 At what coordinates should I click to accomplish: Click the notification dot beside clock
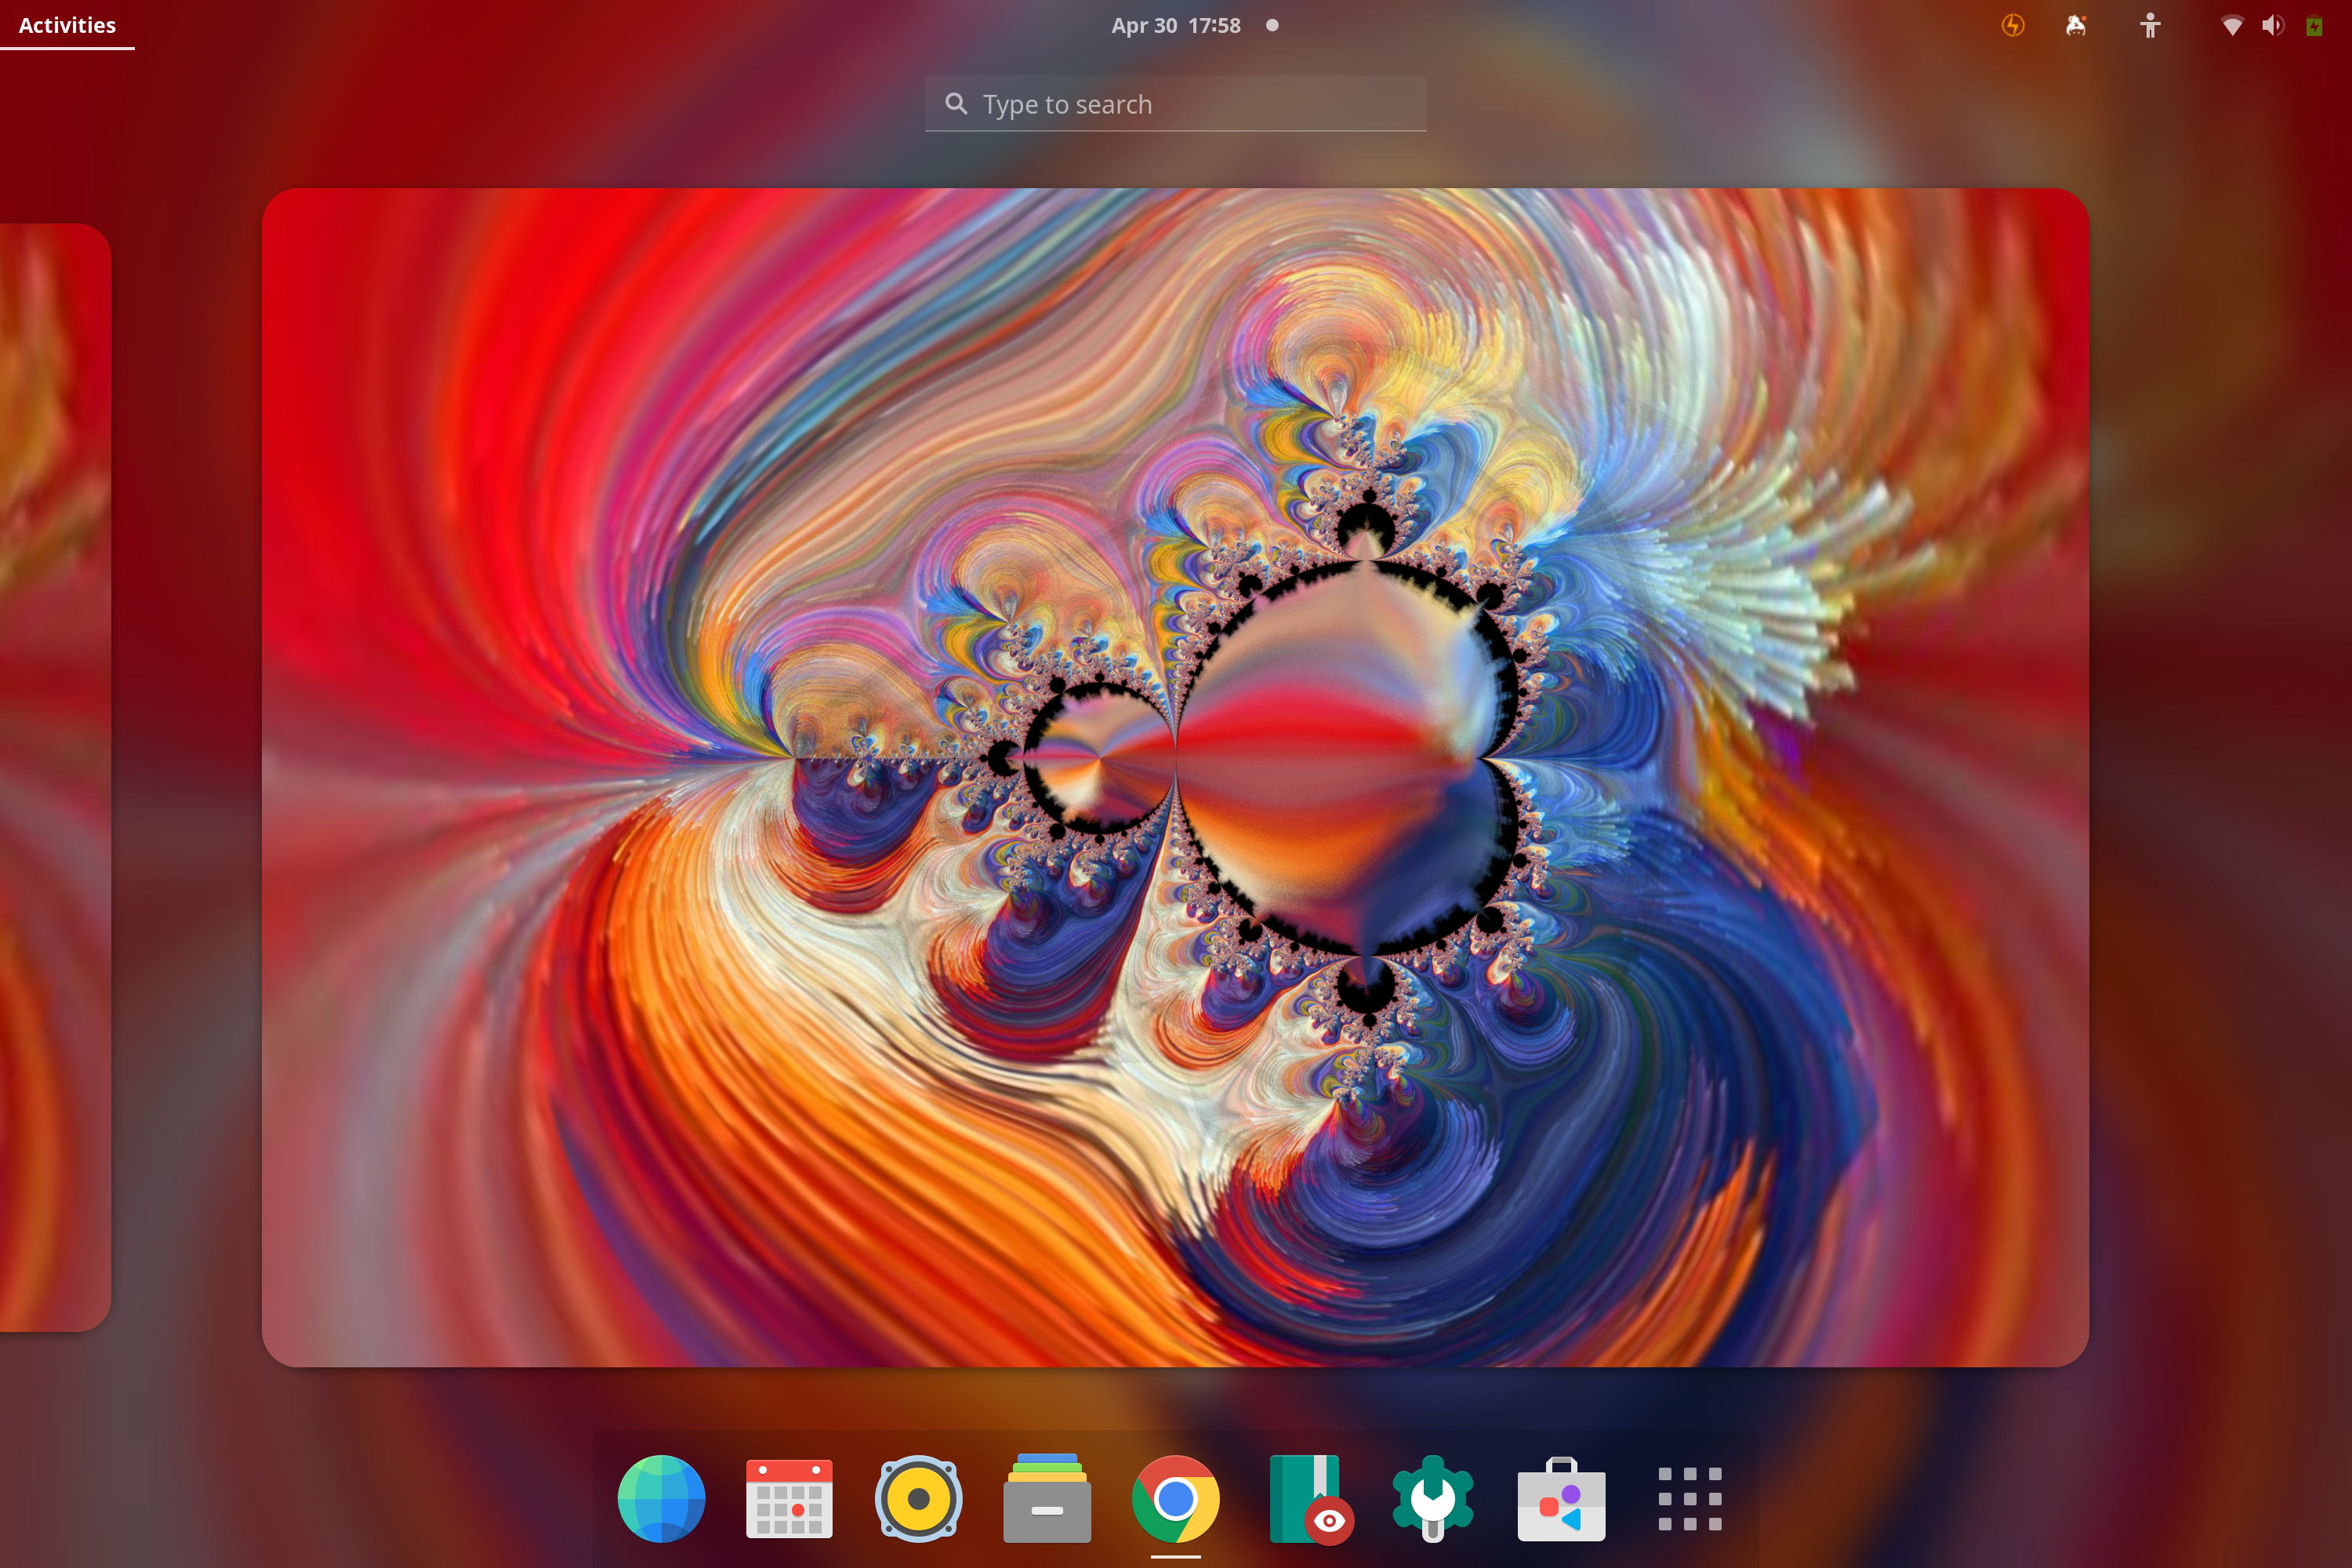point(1272,25)
